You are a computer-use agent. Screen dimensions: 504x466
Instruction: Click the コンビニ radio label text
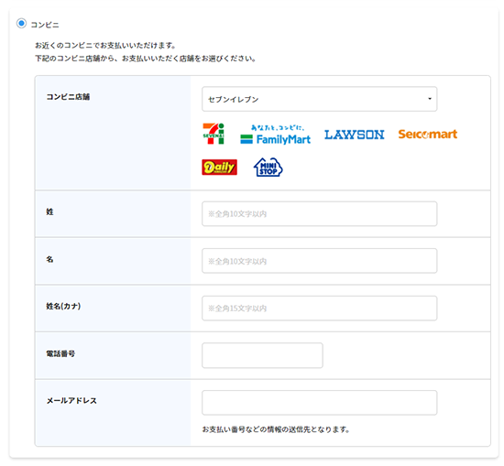(45, 25)
